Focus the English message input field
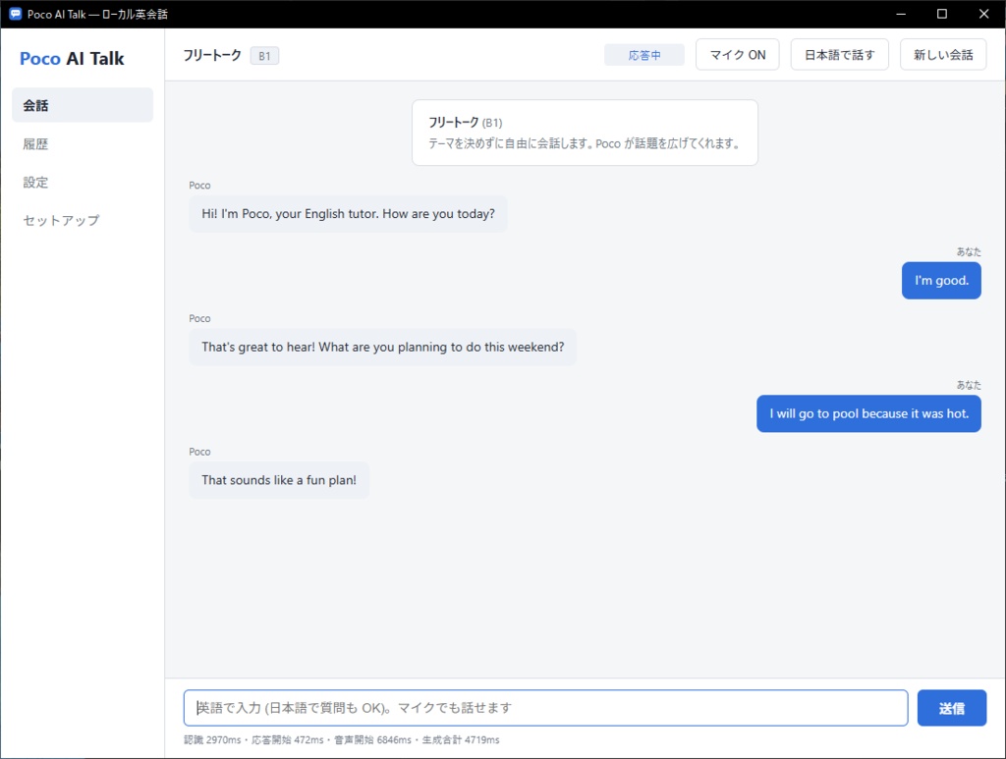Viewport: 1006px width, 759px height. pos(545,708)
